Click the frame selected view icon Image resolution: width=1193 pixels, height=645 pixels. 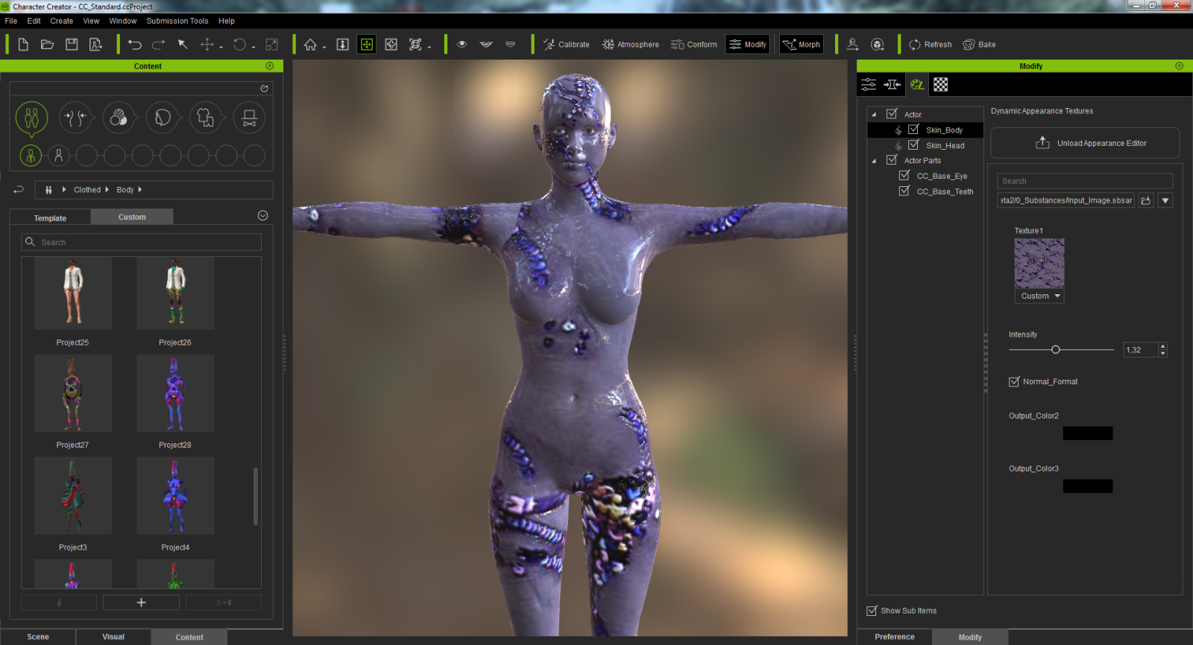415,45
